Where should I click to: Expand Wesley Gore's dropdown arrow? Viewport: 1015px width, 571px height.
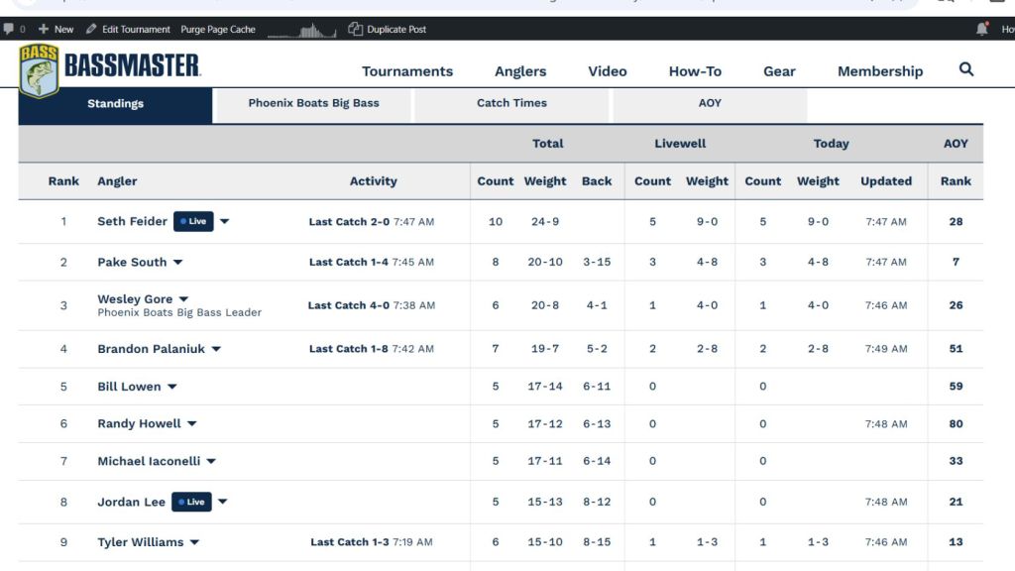[184, 299]
